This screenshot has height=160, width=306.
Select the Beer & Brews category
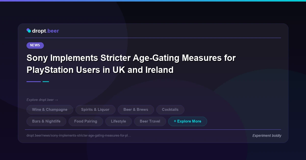tap(136, 110)
